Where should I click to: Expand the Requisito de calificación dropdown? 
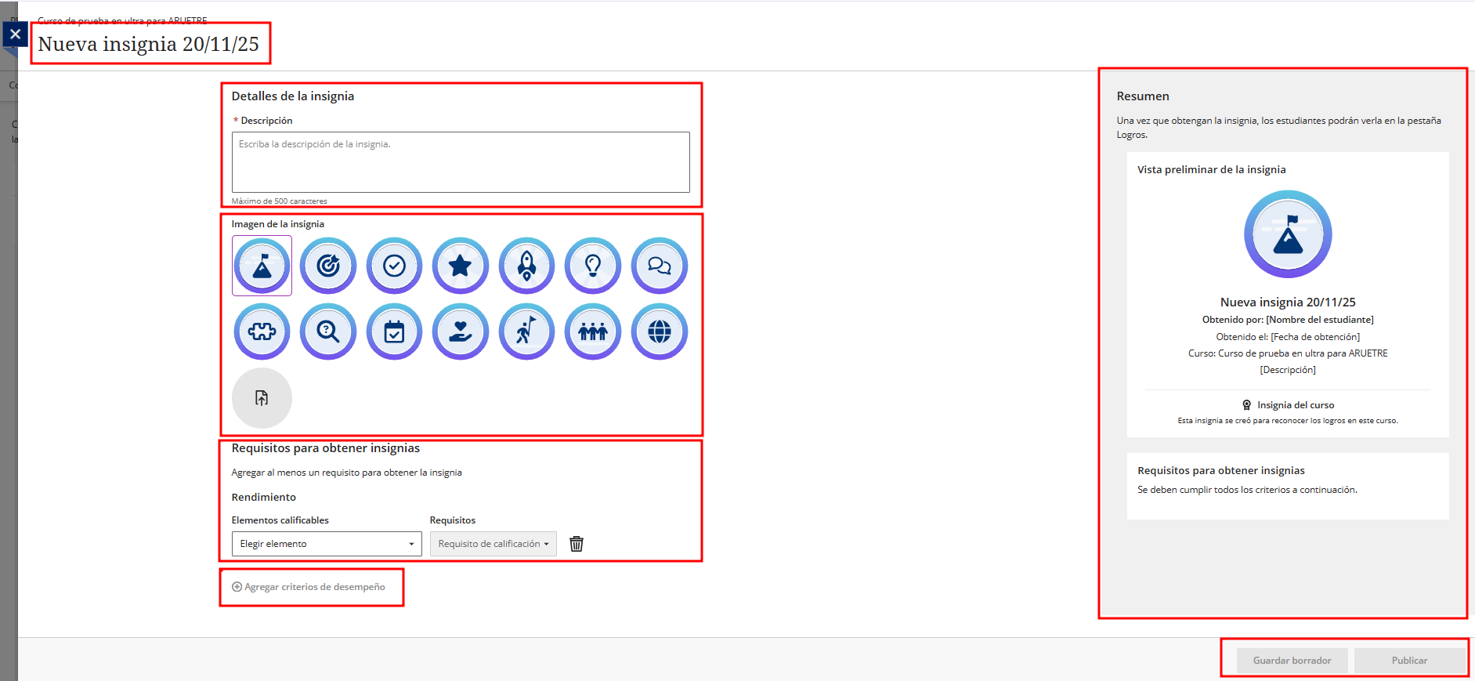click(x=493, y=544)
